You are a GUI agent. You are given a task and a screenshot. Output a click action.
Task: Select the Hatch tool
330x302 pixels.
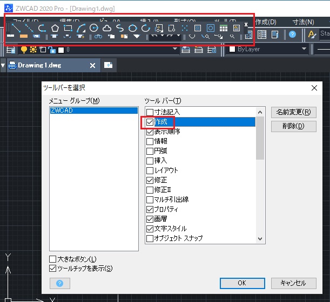[198, 28]
